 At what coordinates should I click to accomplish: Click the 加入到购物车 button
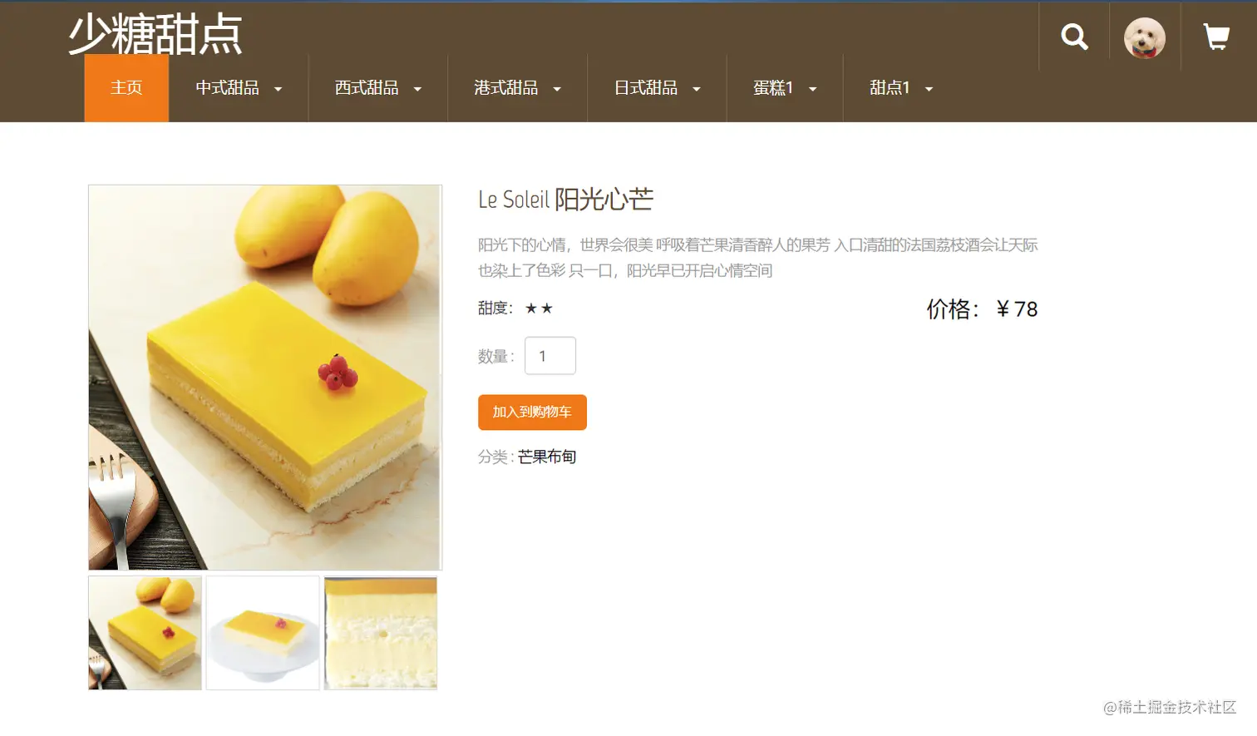tap(532, 412)
